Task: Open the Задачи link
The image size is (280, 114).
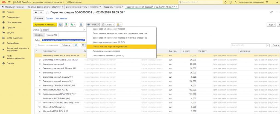Action: pos(49,18)
